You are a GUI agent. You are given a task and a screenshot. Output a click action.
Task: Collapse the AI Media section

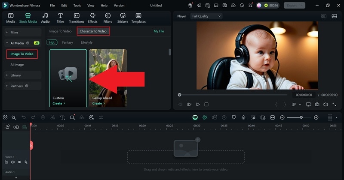click(23, 43)
